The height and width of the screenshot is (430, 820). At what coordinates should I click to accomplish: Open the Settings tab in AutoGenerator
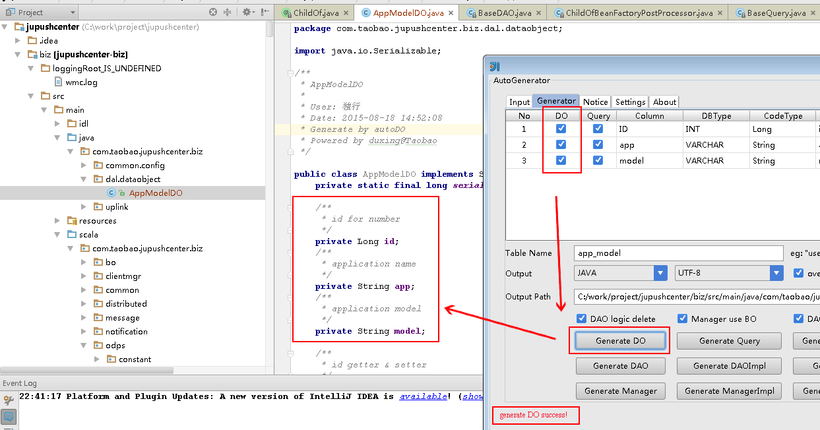[630, 102]
